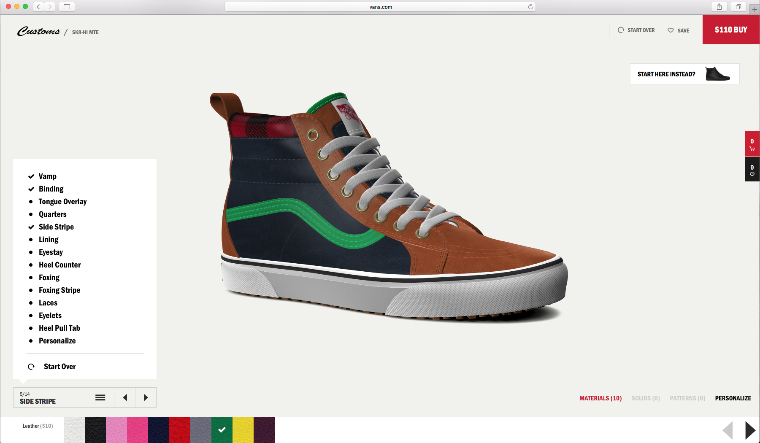Viewport: 760px width, 443px height.
Task: Save the design with heart button
Action: point(678,30)
